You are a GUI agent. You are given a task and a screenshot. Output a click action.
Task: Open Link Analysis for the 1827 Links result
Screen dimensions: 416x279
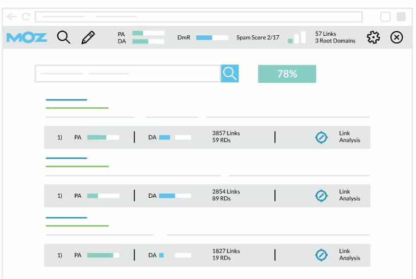(350, 254)
